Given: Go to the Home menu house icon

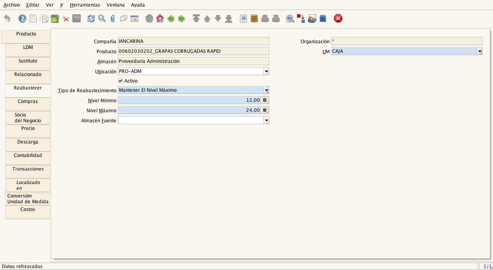Looking at the screenshot, I should [x=160, y=19].
